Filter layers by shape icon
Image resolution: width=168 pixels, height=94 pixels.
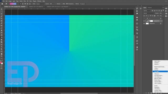pyautogui.click(x=159, y=11)
